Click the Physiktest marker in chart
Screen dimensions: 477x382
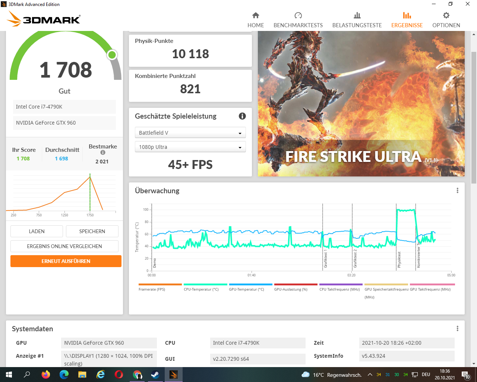tap(399, 259)
